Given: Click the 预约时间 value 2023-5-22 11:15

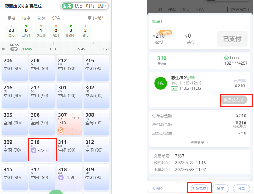Looking at the screenshot, I should coord(191,163).
